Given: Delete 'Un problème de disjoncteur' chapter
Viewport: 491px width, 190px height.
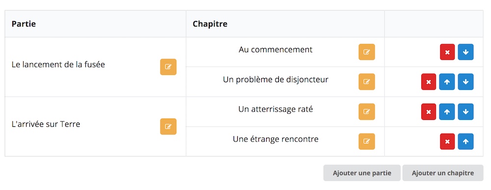Looking at the screenshot, I should [x=429, y=82].
